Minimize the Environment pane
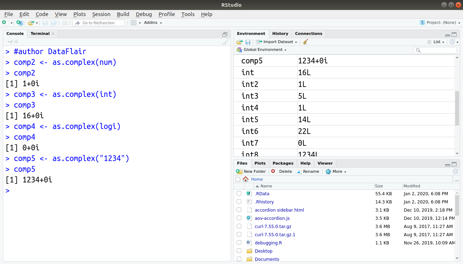463x264 pixels. pyautogui.click(x=448, y=35)
